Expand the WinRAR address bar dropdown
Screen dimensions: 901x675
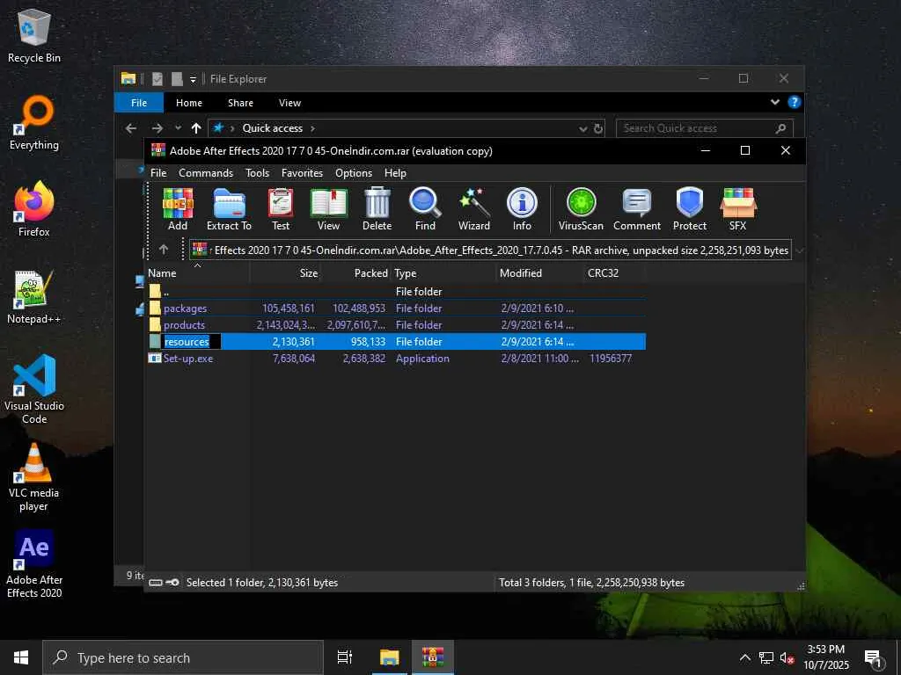(799, 250)
